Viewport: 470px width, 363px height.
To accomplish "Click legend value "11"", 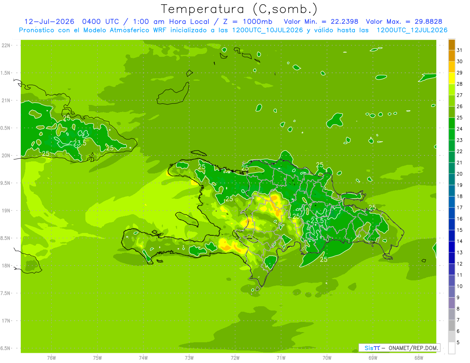I will point(460,275).
